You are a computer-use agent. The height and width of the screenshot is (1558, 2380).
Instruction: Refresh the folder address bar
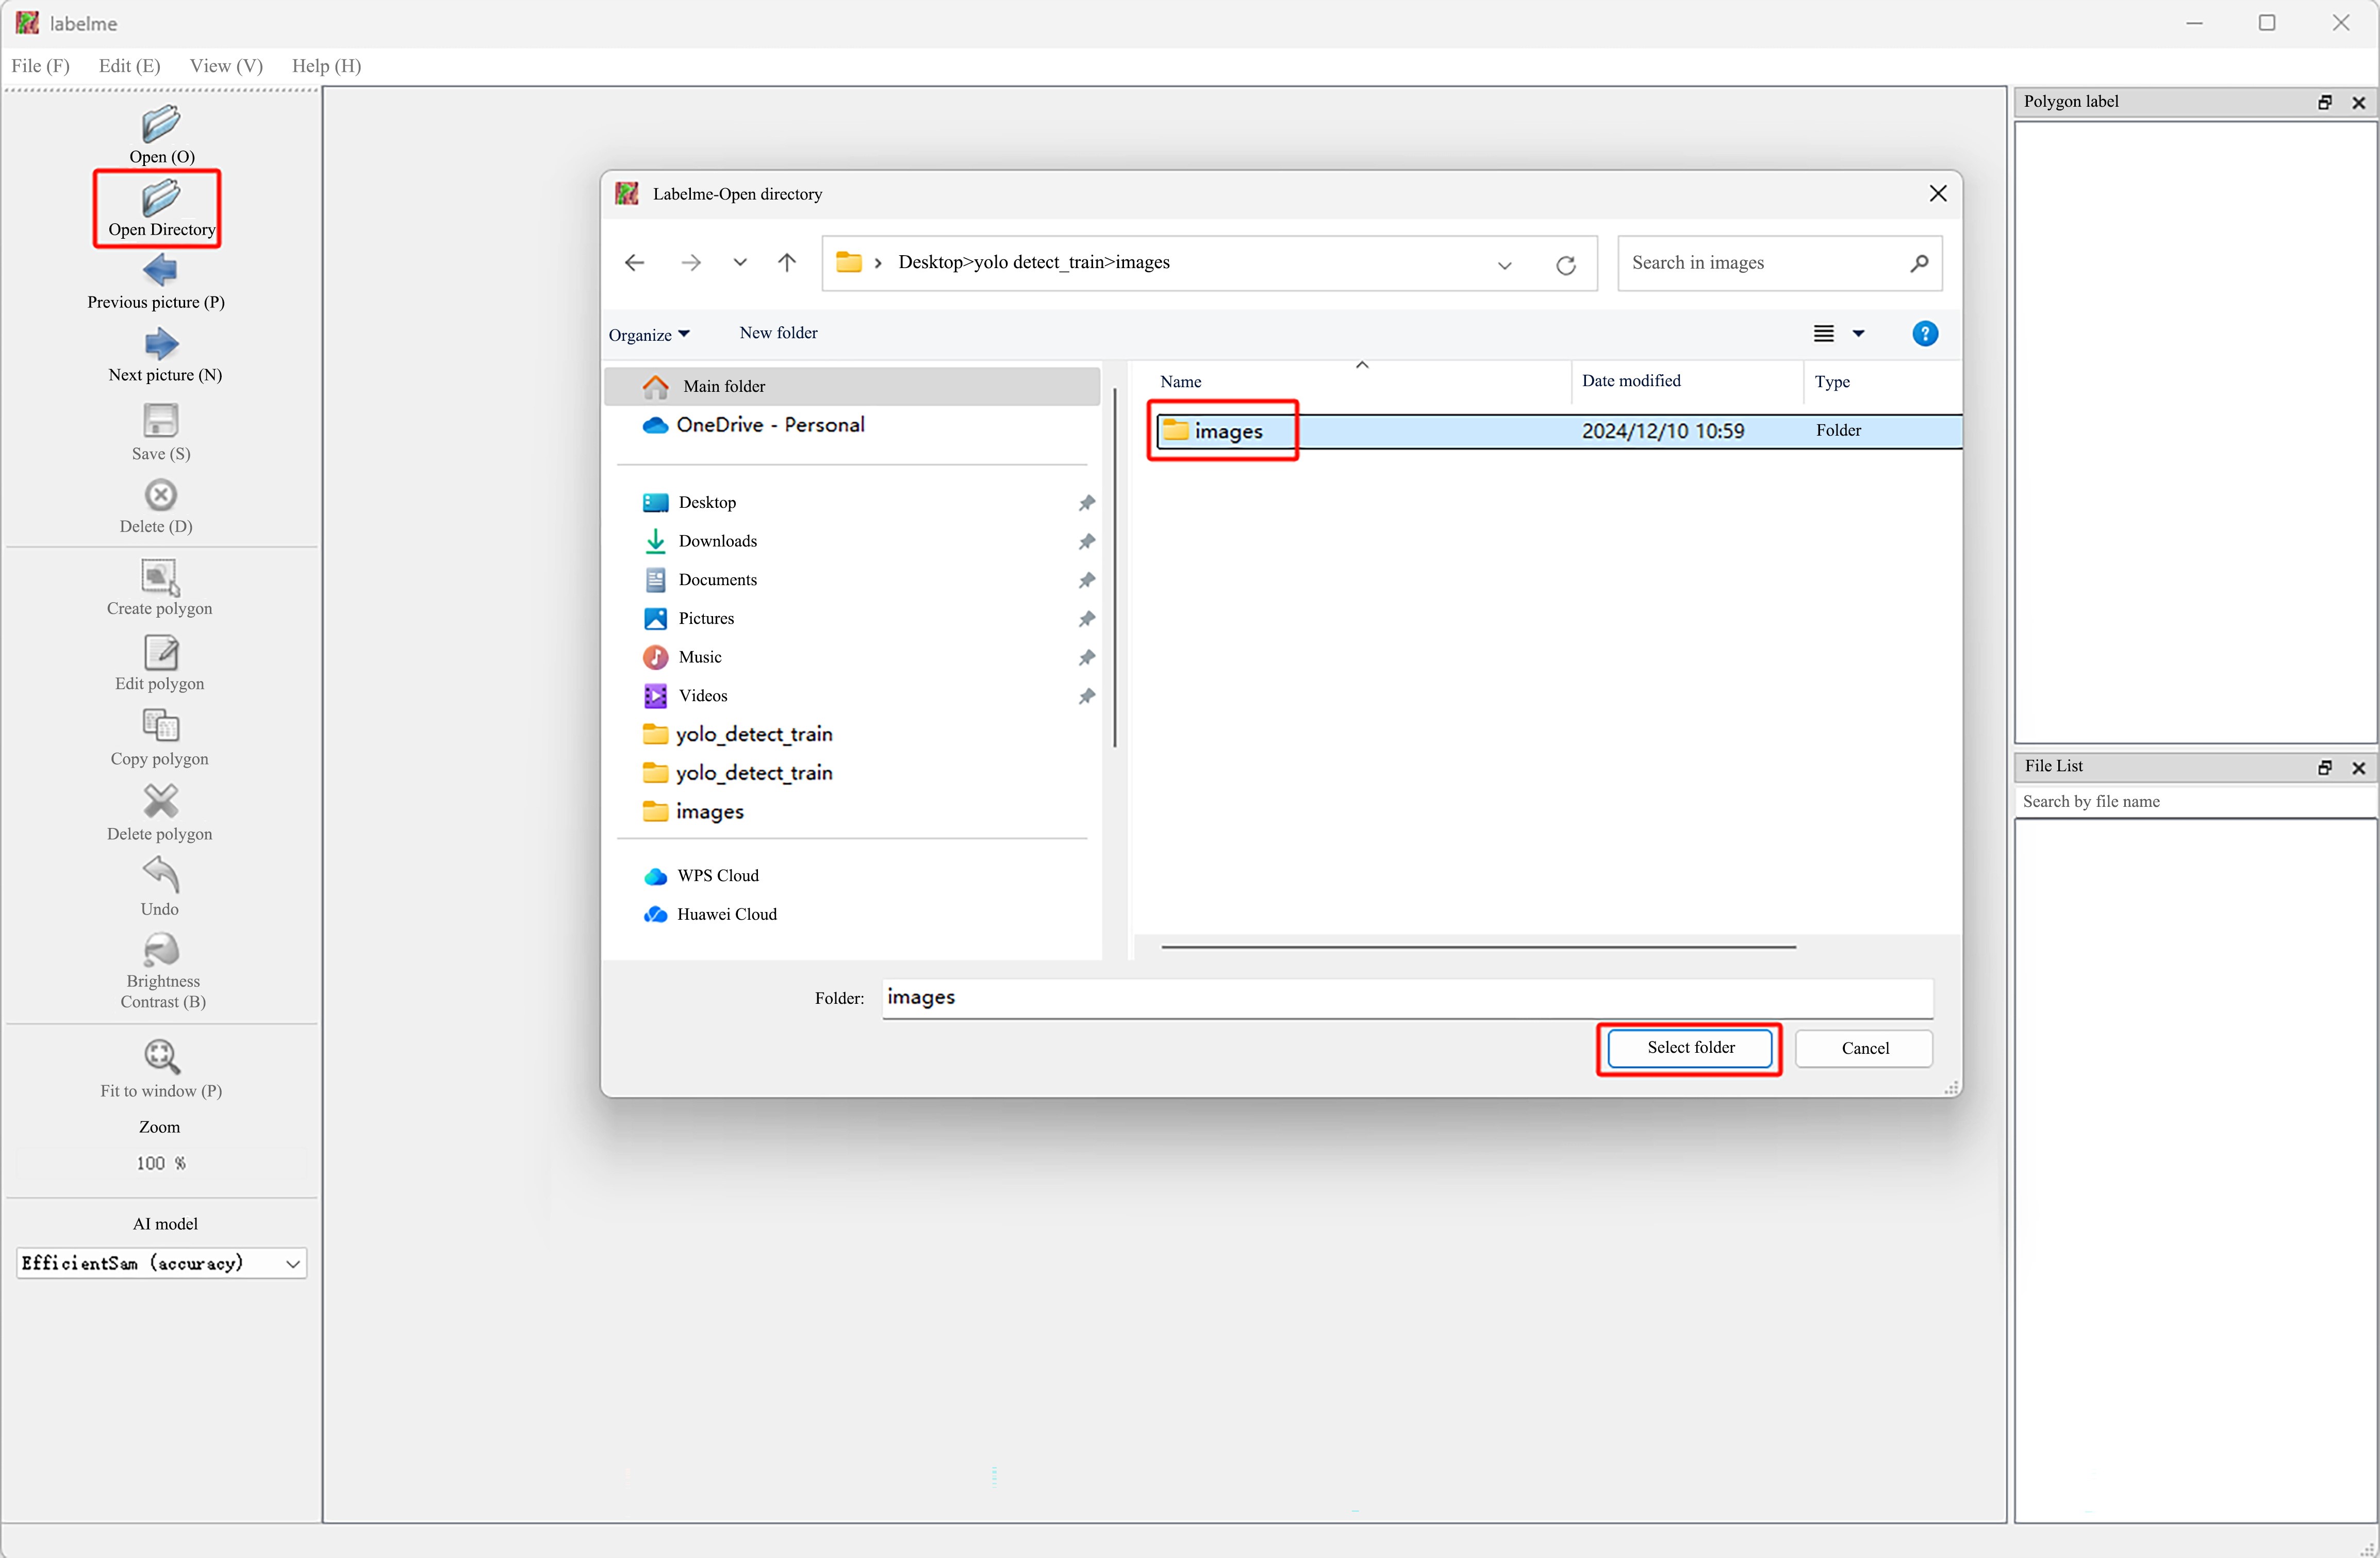click(1565, 265)
